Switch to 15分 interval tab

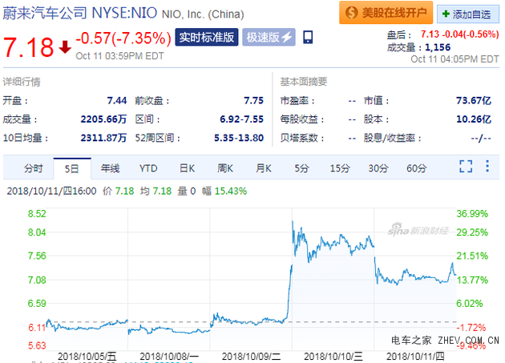click(340, 168)
